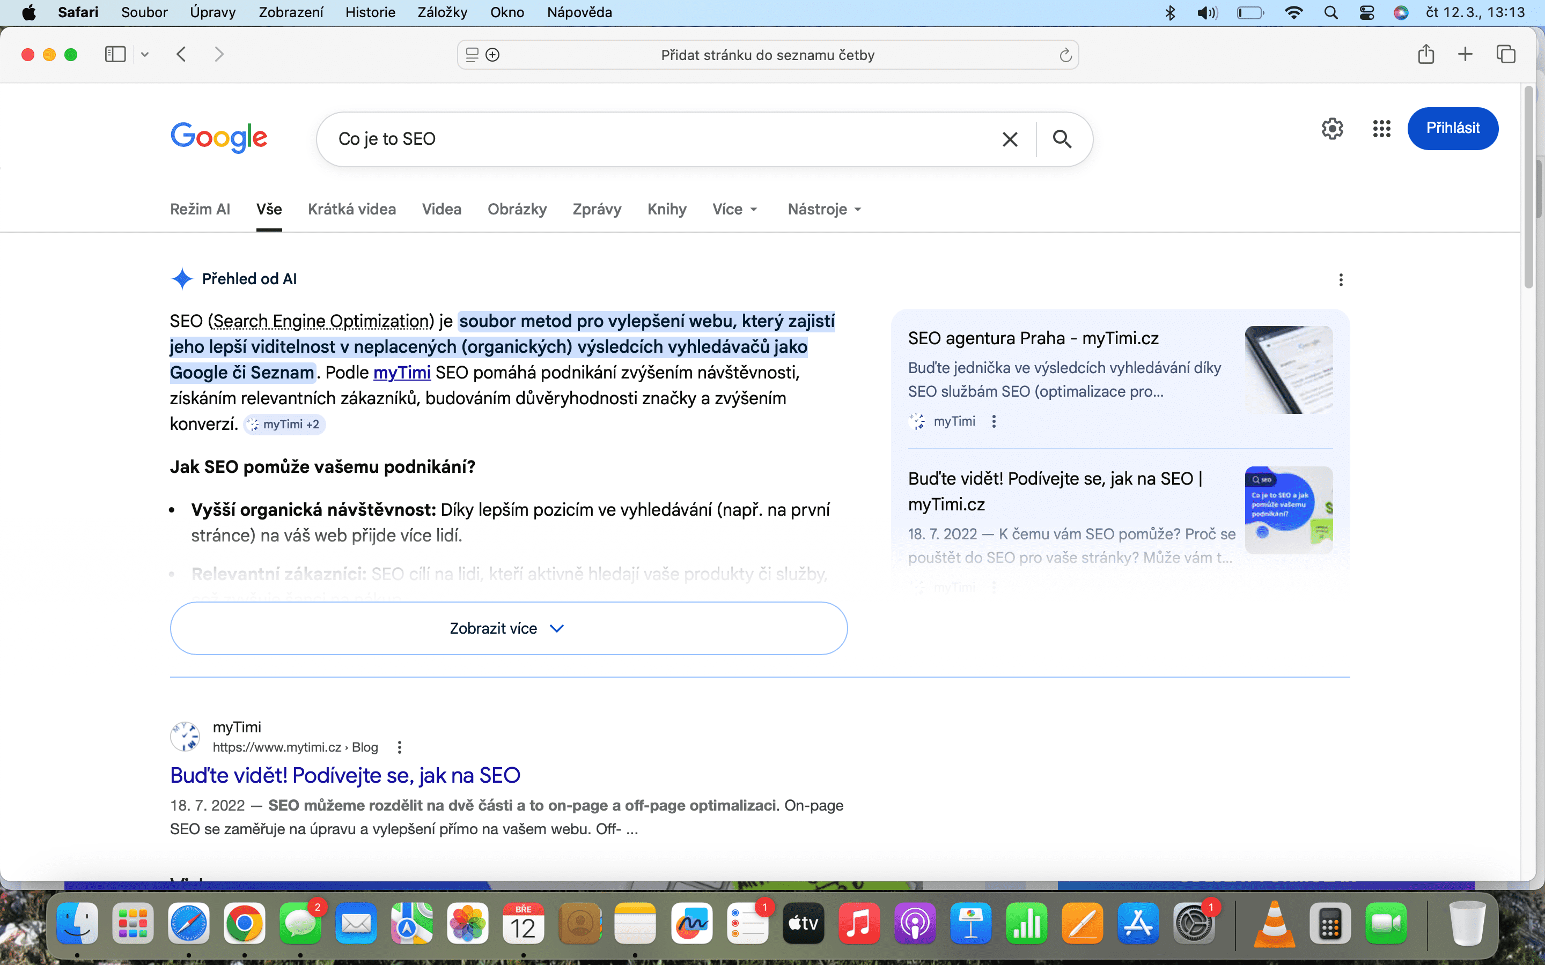Click the Přihlásit button
The width and height of the screenshot is (1545, 965).
click(1452, 128)
